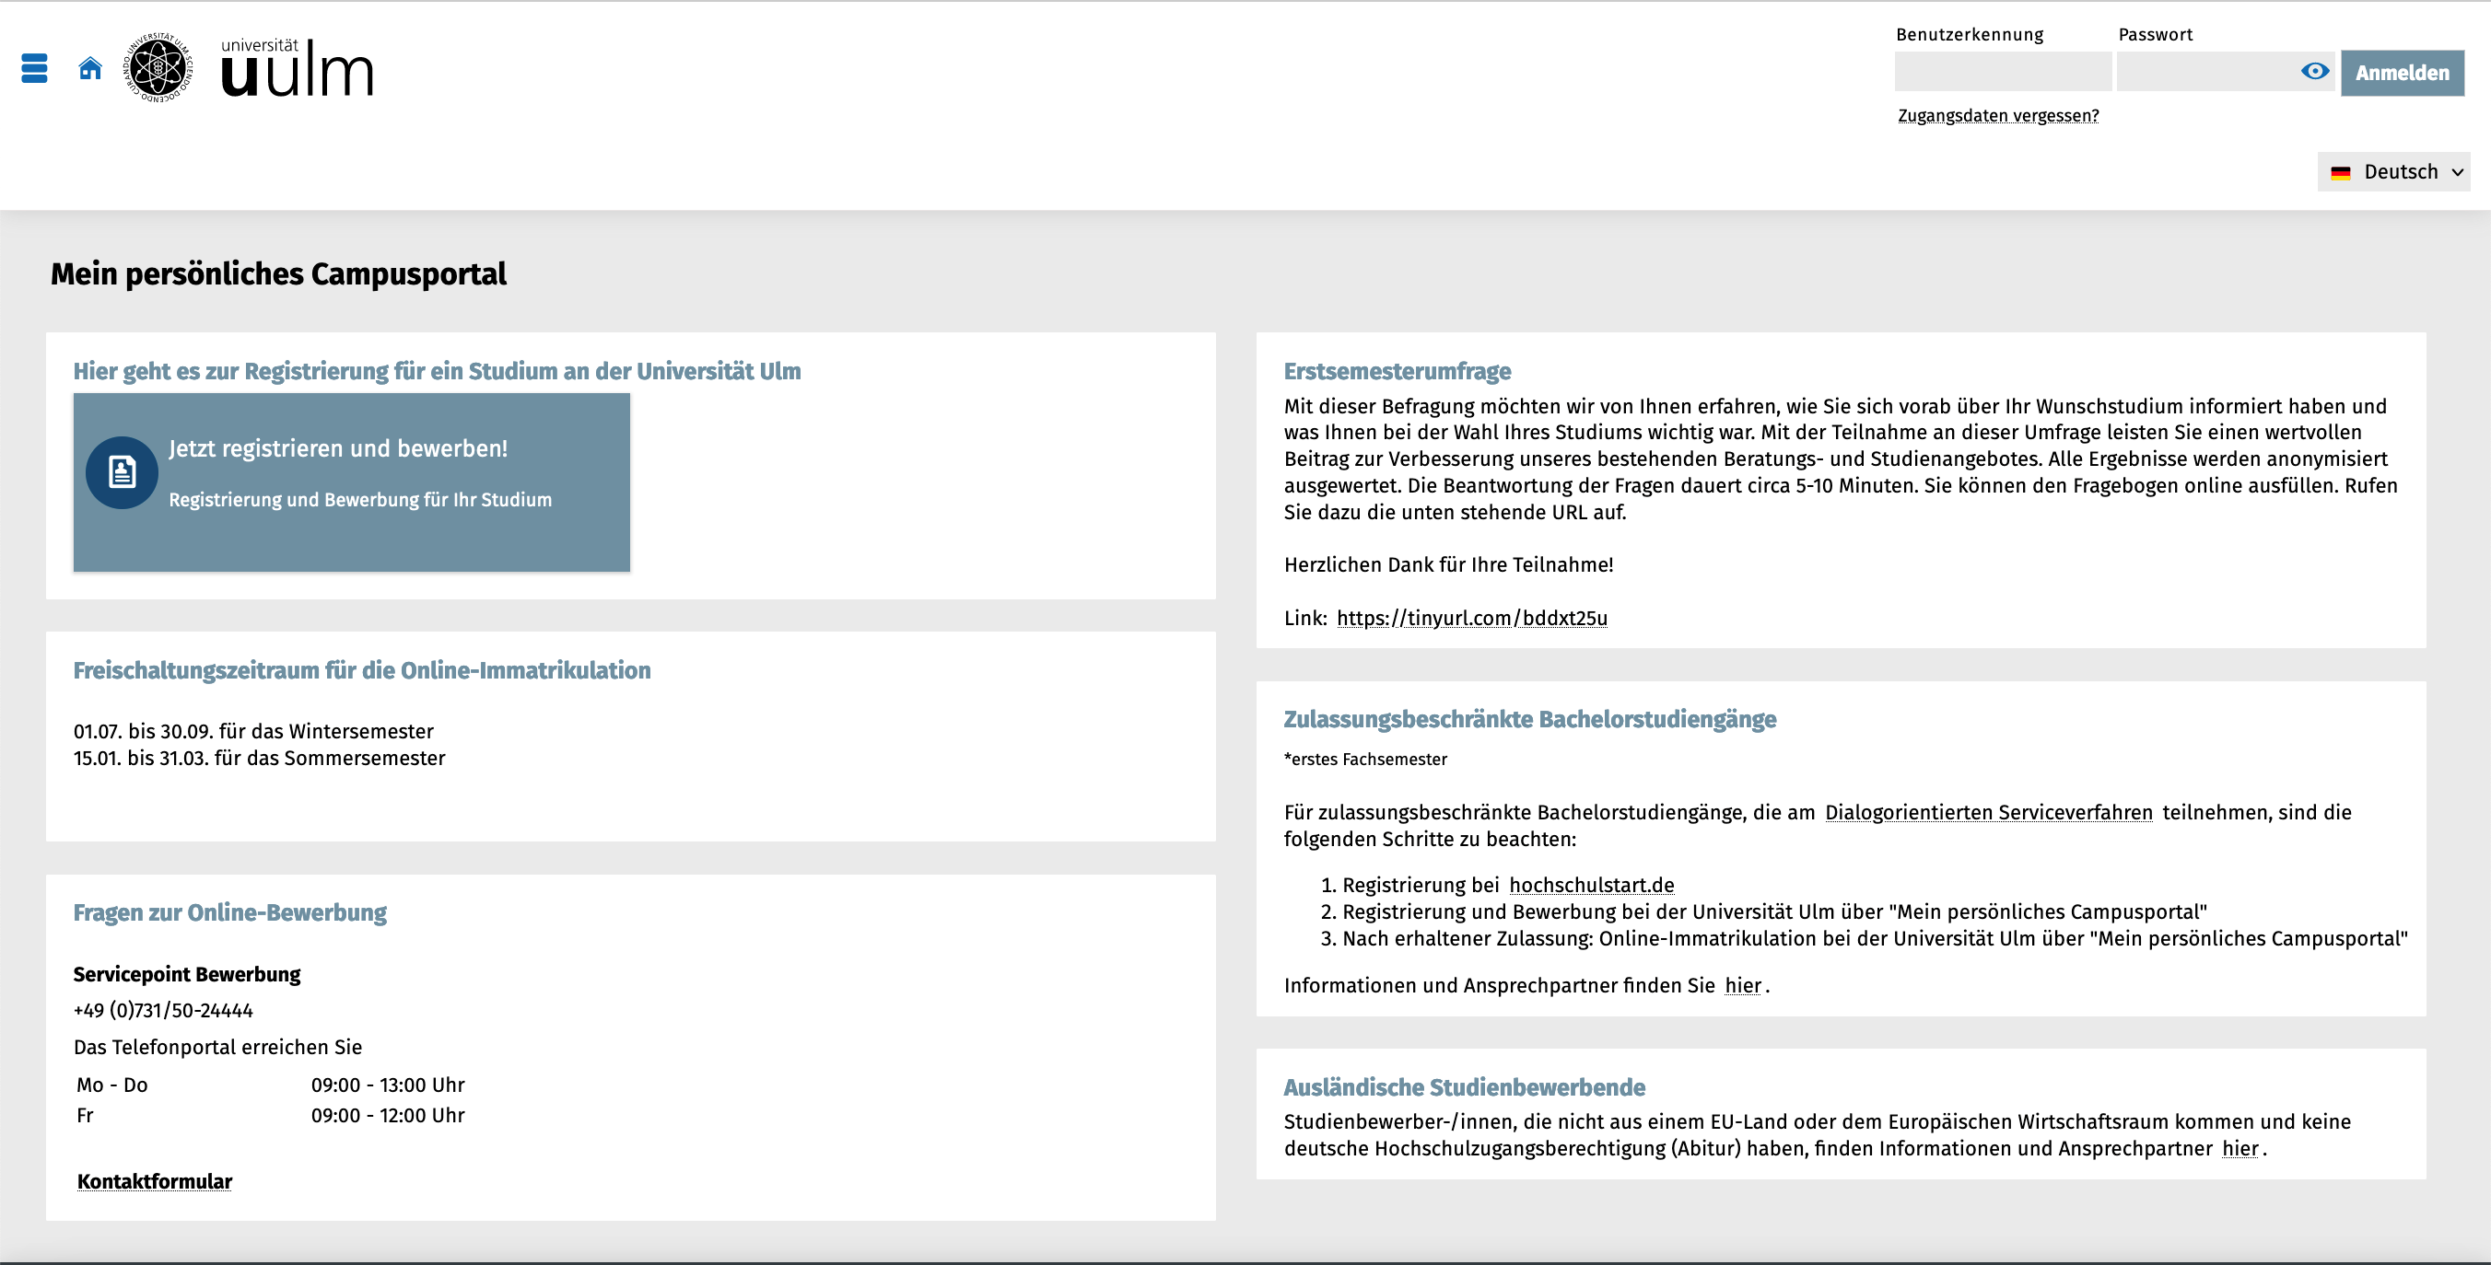Screen dimensions: 2491x1265
Task: Click Hier geht es zur Registrierung heading
Action: (x=436, y=371)
